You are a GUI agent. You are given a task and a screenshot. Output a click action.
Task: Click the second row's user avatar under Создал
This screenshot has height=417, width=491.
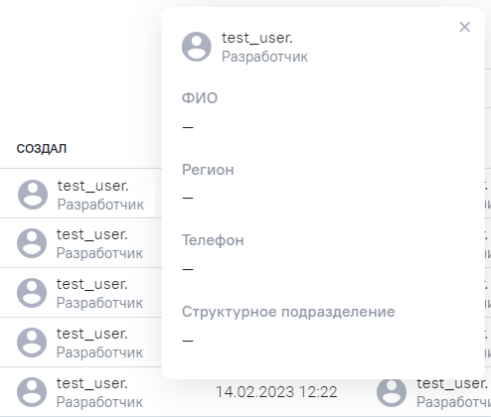point(32,243)
